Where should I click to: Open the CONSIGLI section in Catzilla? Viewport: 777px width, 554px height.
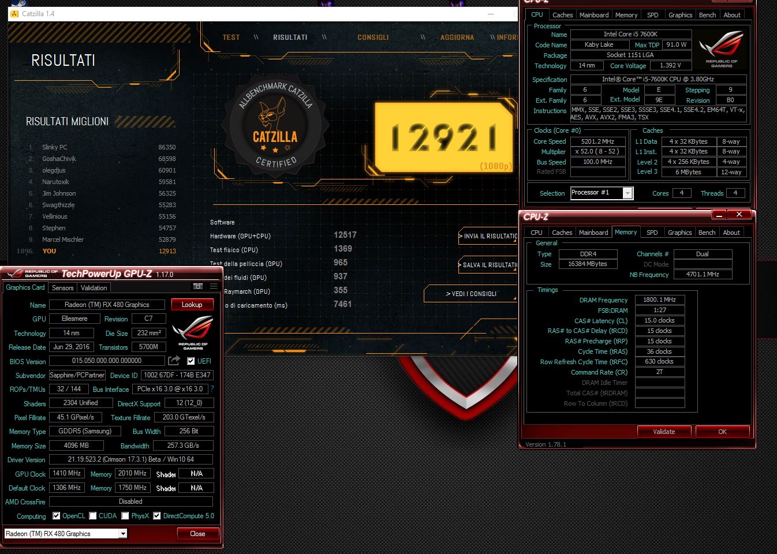pyautogui.click(x=373, y=37)
